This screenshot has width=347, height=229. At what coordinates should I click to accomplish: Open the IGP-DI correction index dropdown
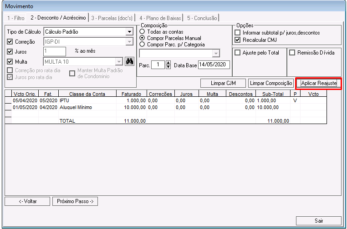(129, 41)
